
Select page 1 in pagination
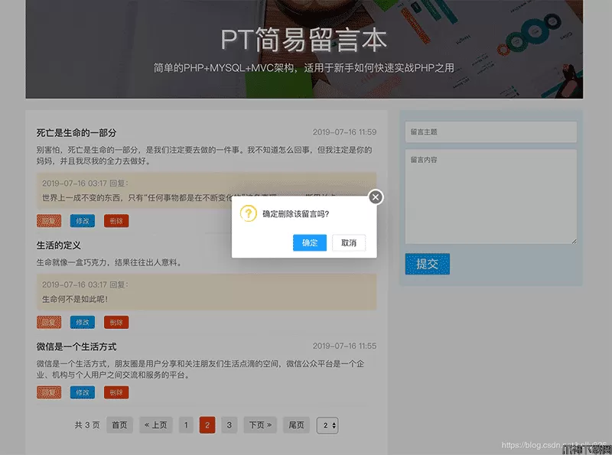point(186,425)
